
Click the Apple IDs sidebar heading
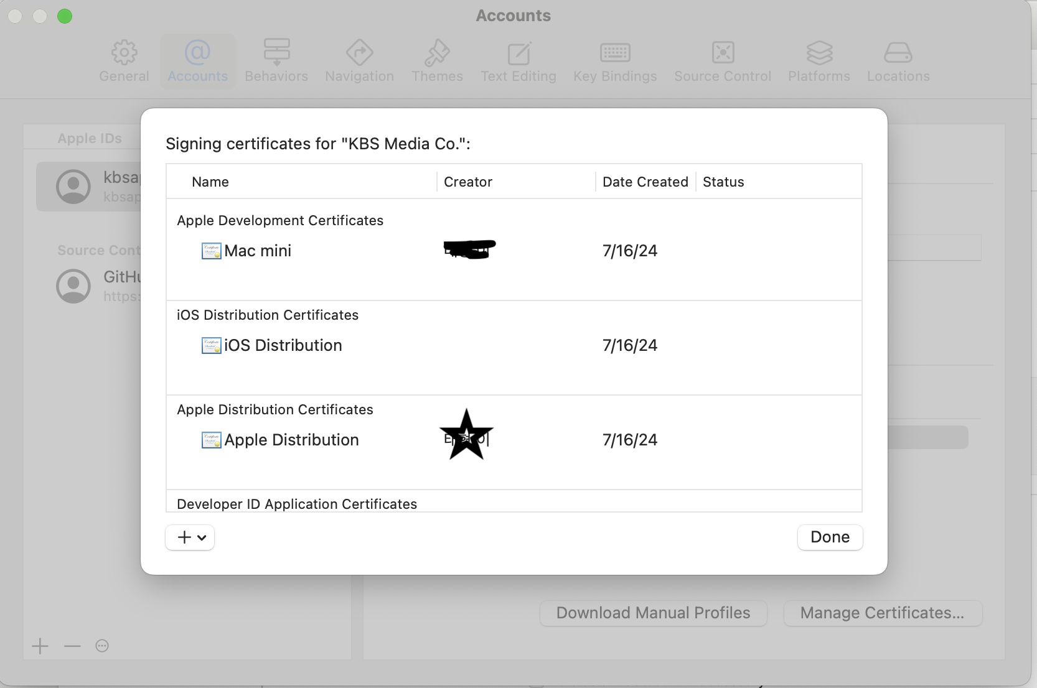pos(90,139)
